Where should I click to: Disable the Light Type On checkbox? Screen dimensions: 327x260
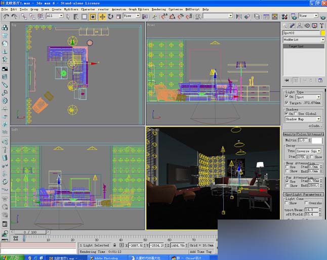coord(287,97)
